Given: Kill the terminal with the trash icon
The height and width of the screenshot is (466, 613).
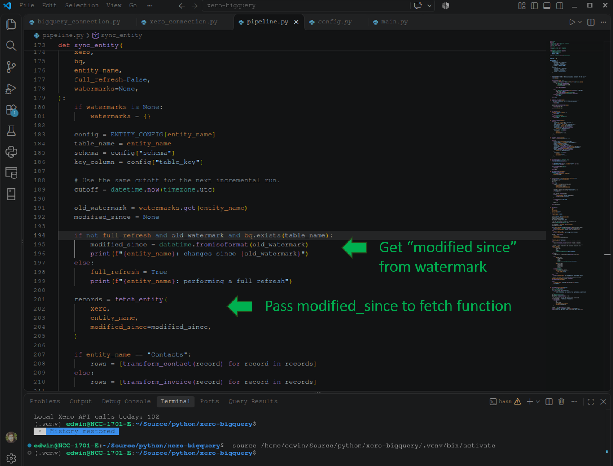Looking at the screenshot, I should (x=561, y=402).
